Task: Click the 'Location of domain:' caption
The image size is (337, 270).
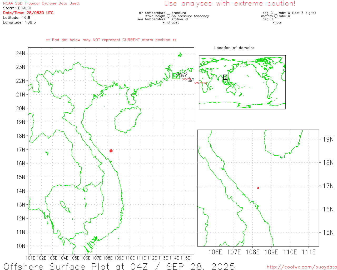Action: [234, 48]
